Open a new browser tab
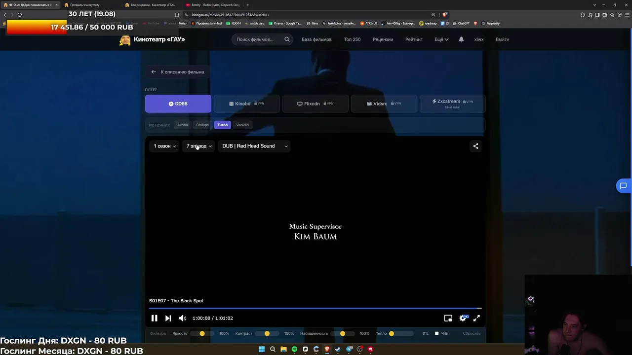 point(248,5)
